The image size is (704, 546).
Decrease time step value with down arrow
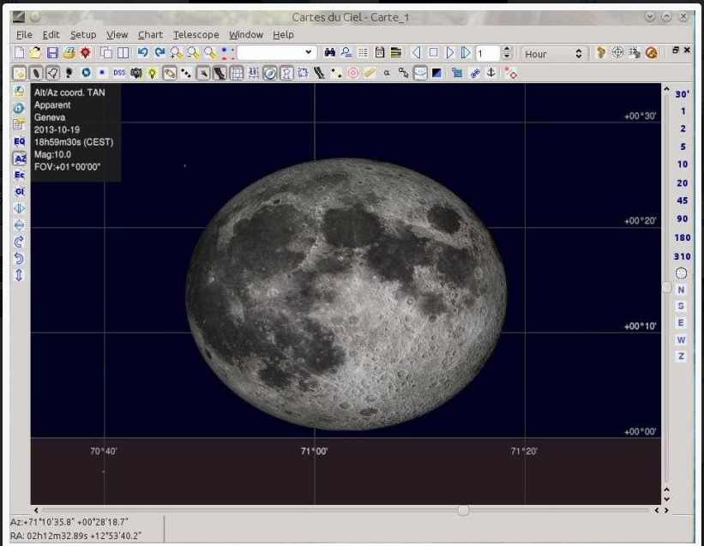click(507, 57)
